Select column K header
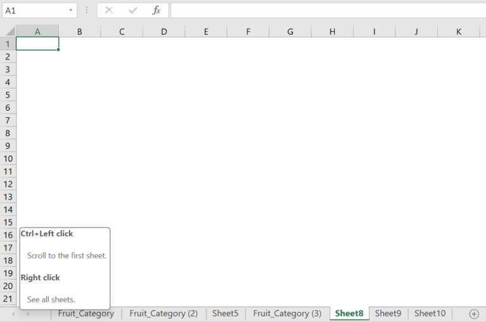The image size is (486, 322). tap(459, 31)
